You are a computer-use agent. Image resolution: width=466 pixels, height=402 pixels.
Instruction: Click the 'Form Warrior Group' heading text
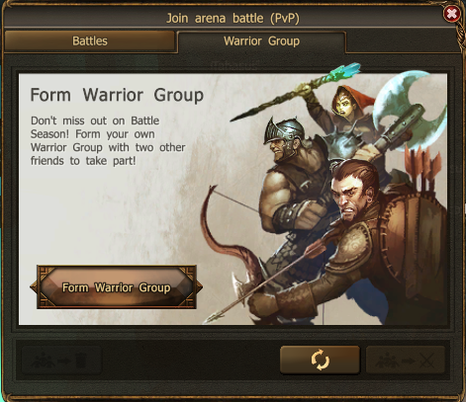117,95
